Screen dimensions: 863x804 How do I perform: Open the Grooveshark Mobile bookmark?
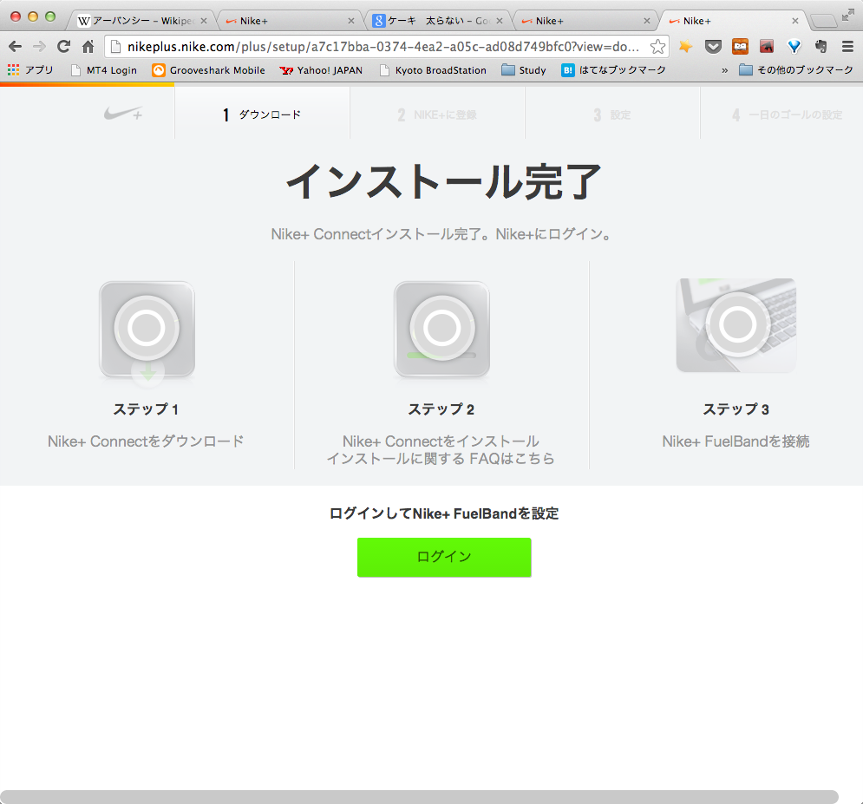click(209, 70)
